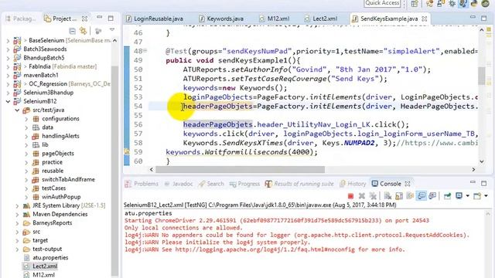Switch to the PyDev perspective icon
Screen dimensions: 495x278
(x=474, y=4)
